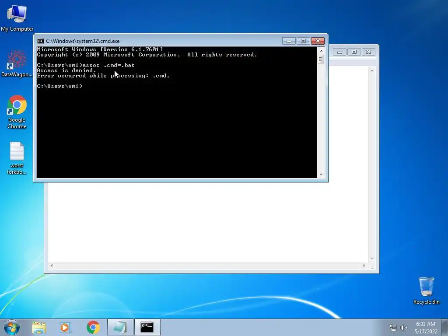Open the Recycle Bin icon
The image size is (448, 336).
click(426, 290)
